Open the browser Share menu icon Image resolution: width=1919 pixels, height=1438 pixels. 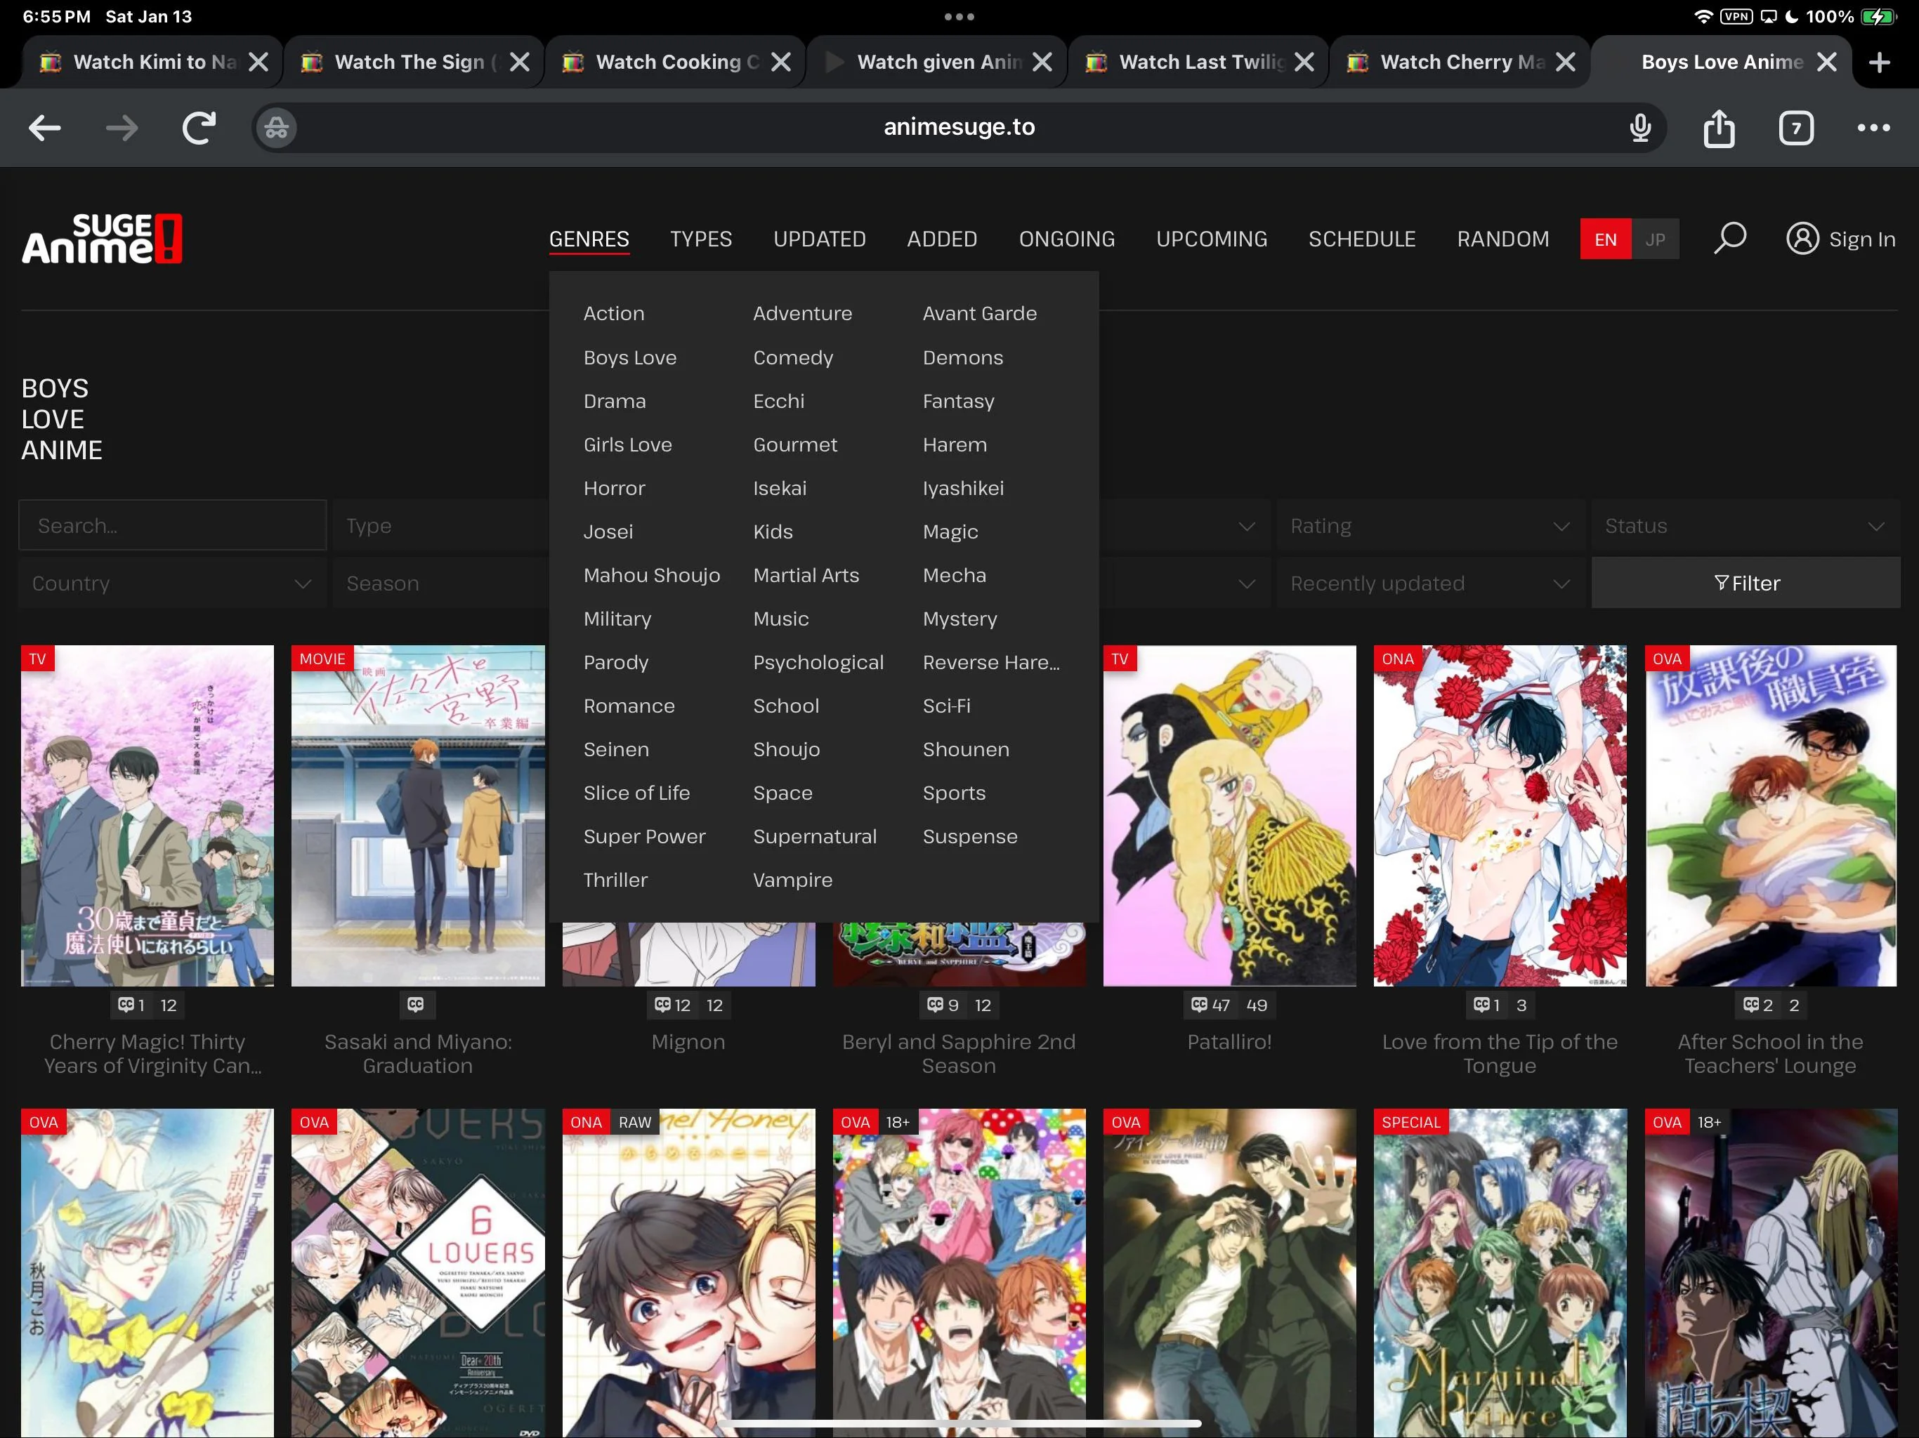tap(1720, 128)
